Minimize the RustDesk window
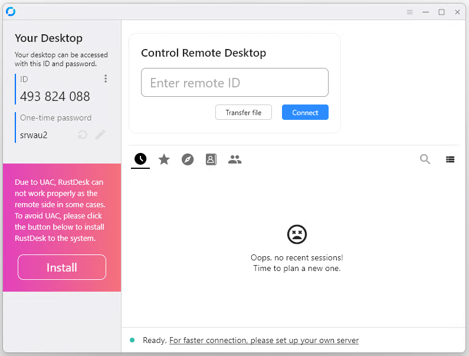The image size is (469, 356). point(425,12)
